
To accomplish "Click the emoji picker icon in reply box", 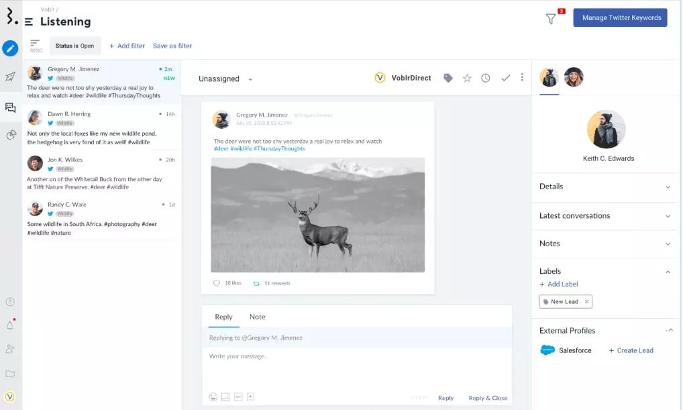I will tap(213, 397).
